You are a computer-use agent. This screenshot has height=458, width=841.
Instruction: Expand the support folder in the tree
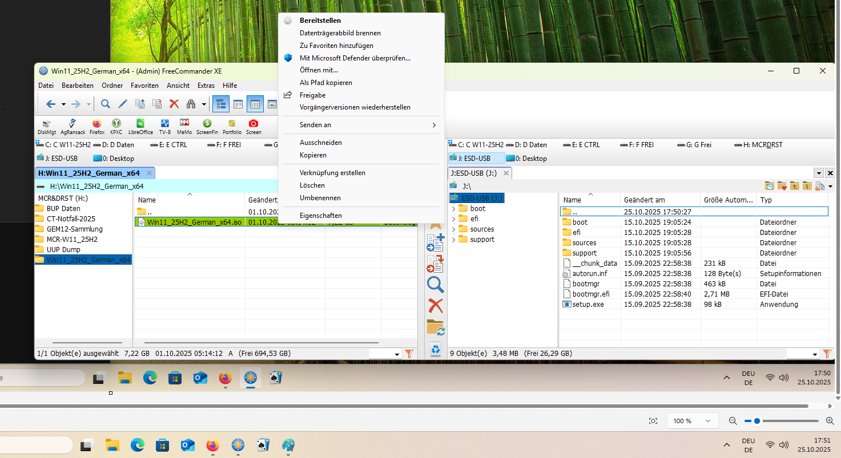click(x=453, y=240)
